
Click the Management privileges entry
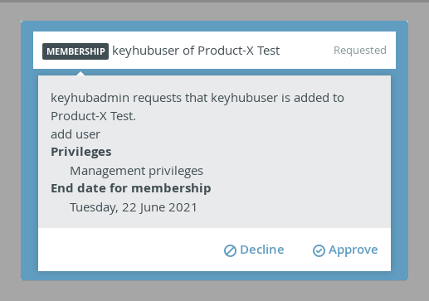136,171
